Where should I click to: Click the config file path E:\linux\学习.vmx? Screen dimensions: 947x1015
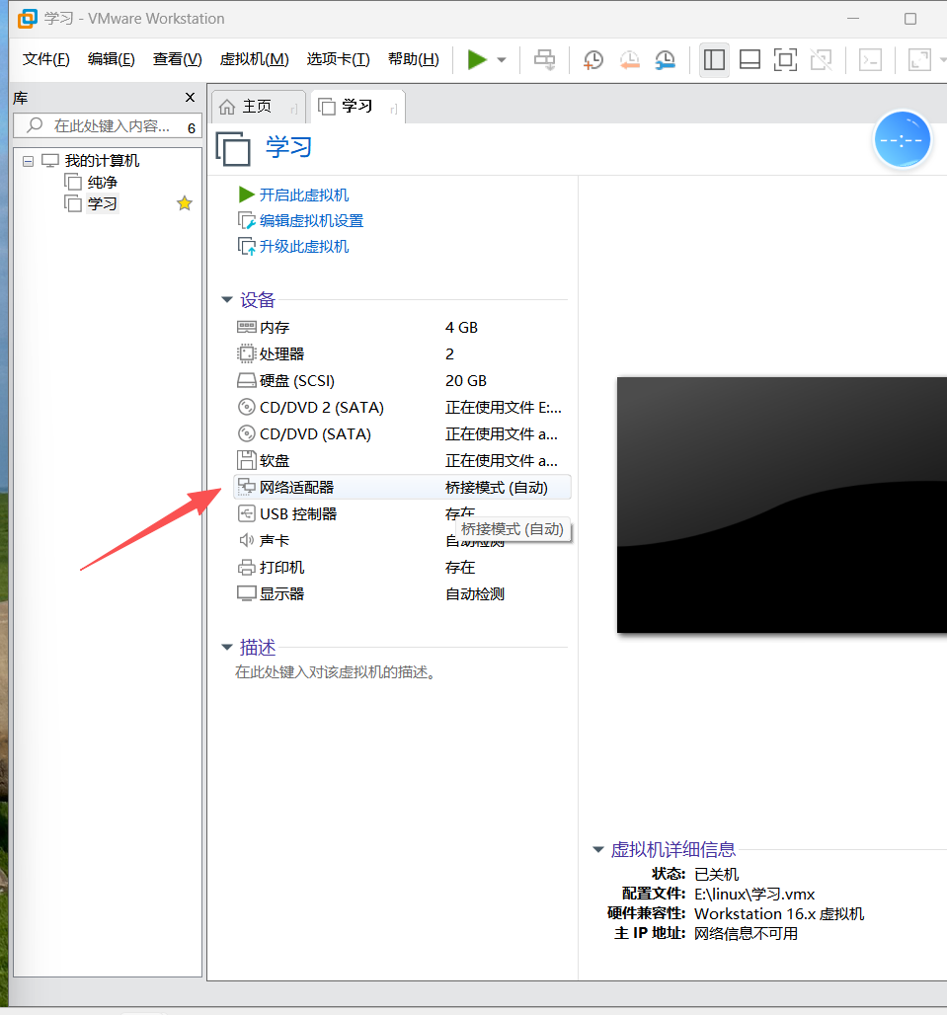coord(754,894)
